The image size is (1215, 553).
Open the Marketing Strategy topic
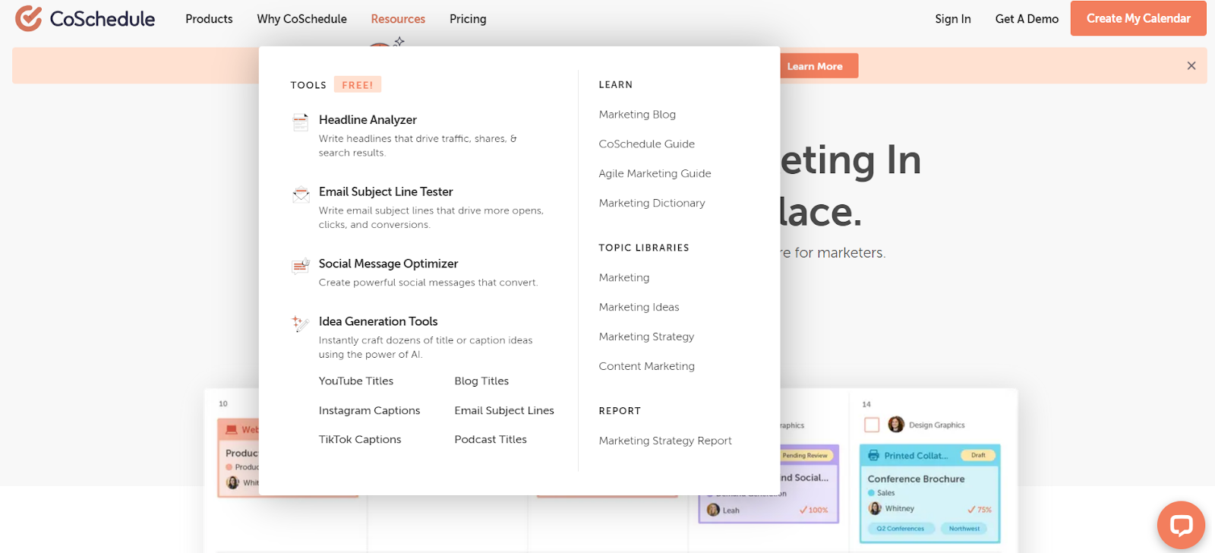646,337
